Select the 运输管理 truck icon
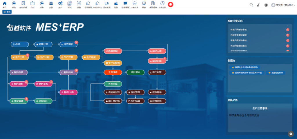Screen dimensions: 297x139 click(106, 4)
